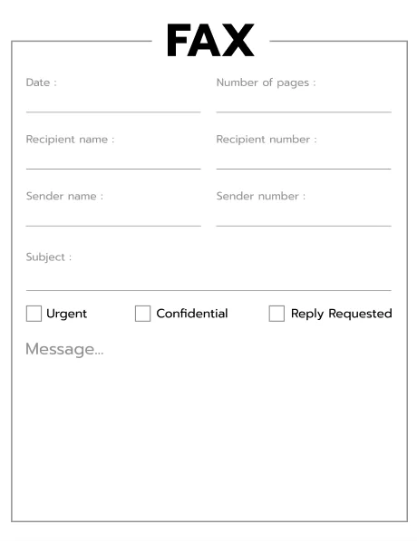417x543 pixels.
Task: Click the Subject label
Action: 48,257
